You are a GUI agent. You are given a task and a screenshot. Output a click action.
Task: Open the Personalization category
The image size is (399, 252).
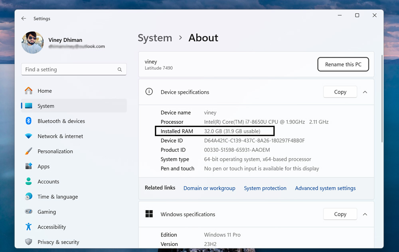click(x=74, y=151)
